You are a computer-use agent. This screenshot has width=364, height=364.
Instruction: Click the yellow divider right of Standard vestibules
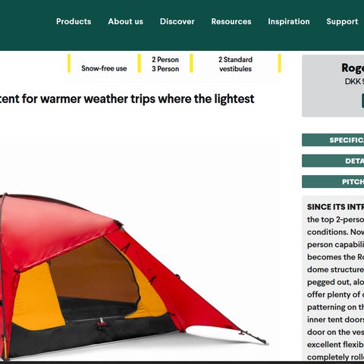coord(280,63)
